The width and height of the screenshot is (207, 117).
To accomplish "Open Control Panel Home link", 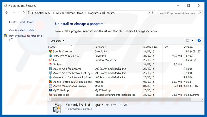I will tap(21, 22).
